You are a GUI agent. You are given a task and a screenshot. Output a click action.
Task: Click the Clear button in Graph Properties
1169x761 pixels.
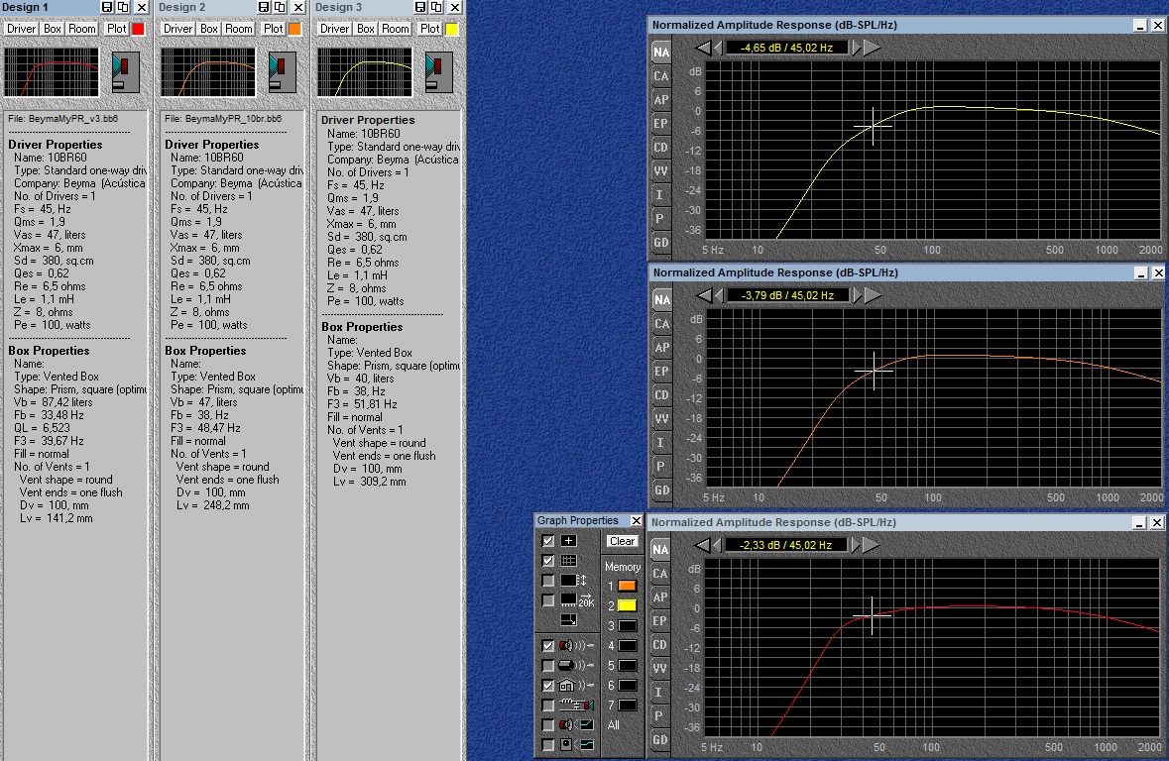pos(622,541)
